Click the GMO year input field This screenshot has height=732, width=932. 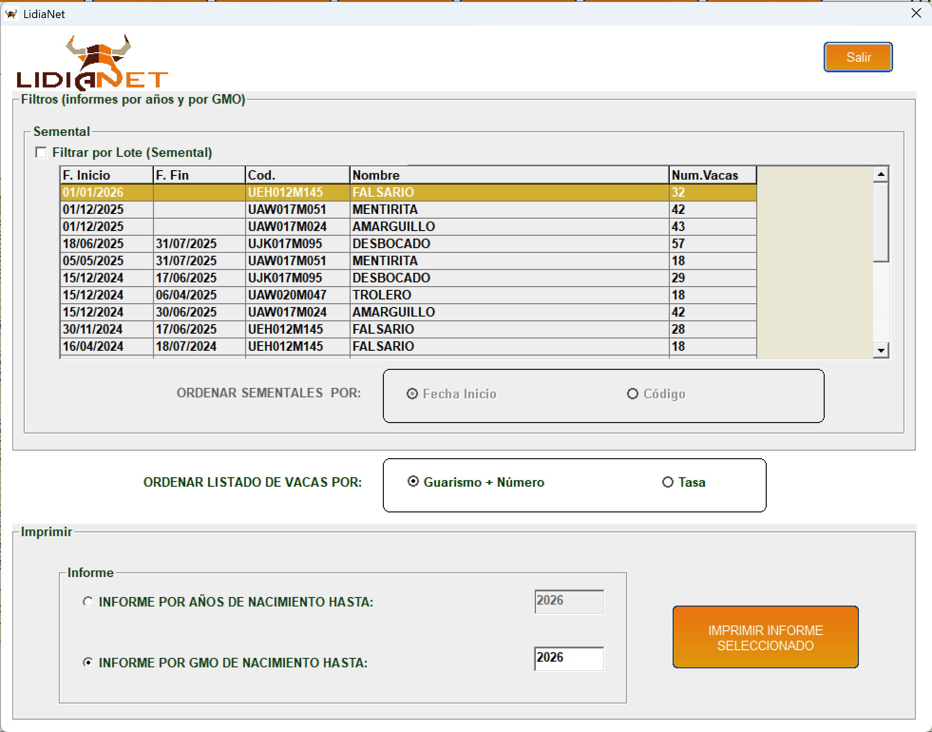pos(569,658)
